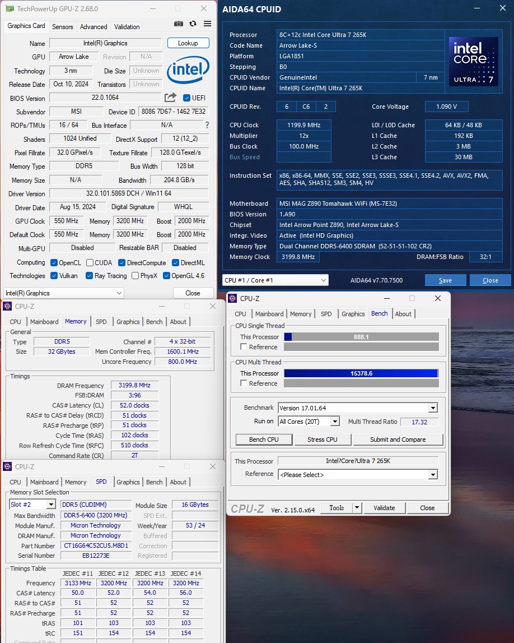Click the Lookup button in GPU-Z
The height and width of the screenshot is (643, 514).
[x=188, y=43]
